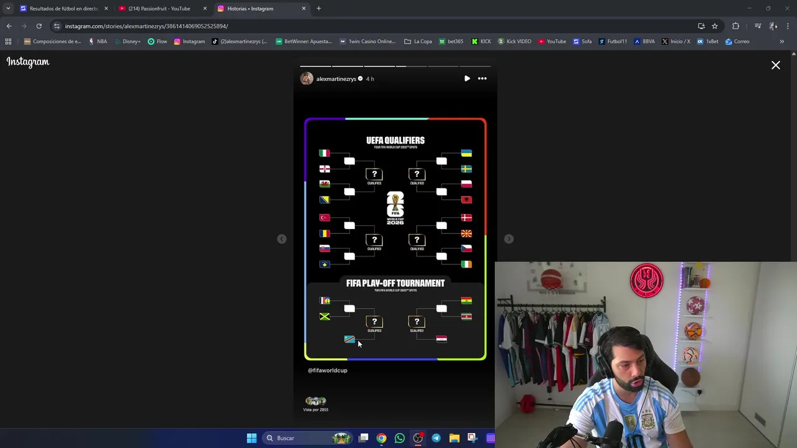The height and width of the screenshot is (448, 797).
Task: Open the 1win Casino bookmark
Action: (x=367, y=42)
